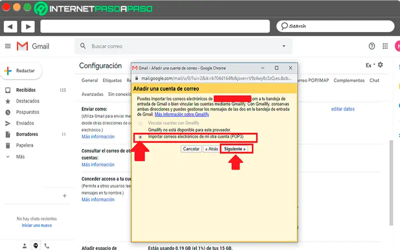Click the Redactar plus icon
The image size is (400, 250).
point(8,70)
